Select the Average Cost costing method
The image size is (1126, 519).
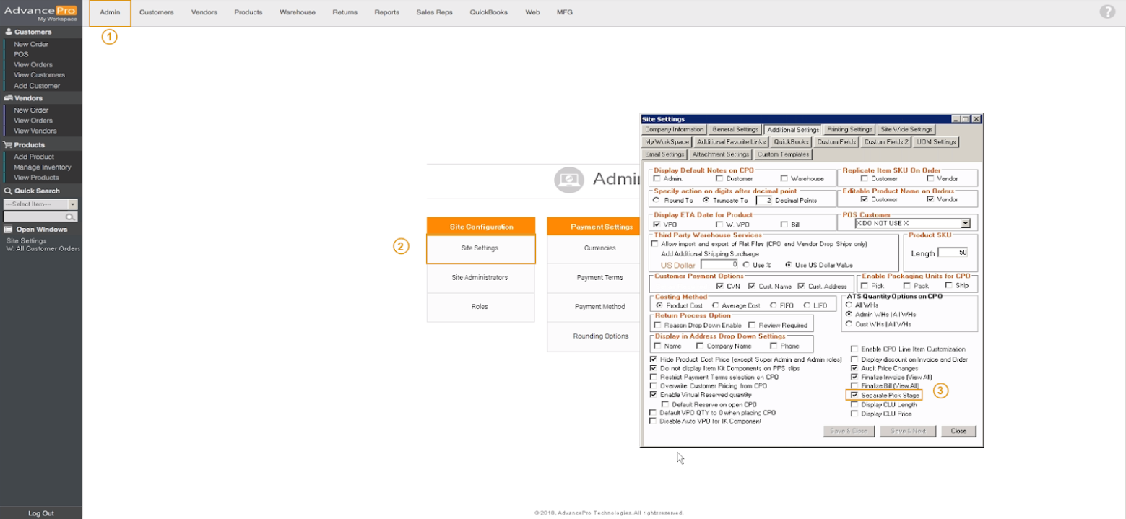(x=716, y=305)
